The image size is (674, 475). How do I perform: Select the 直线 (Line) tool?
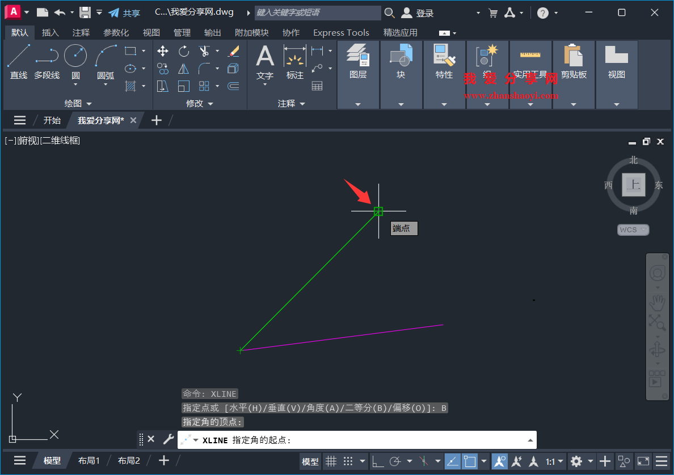[18, 62]
